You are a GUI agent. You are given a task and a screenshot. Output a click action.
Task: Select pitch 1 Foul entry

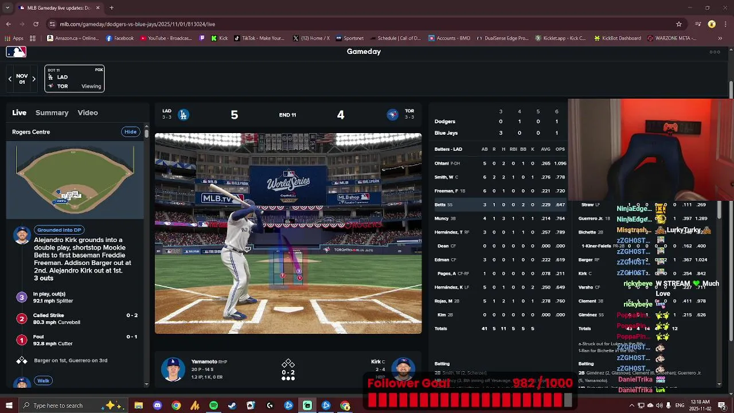click(75, 340)
